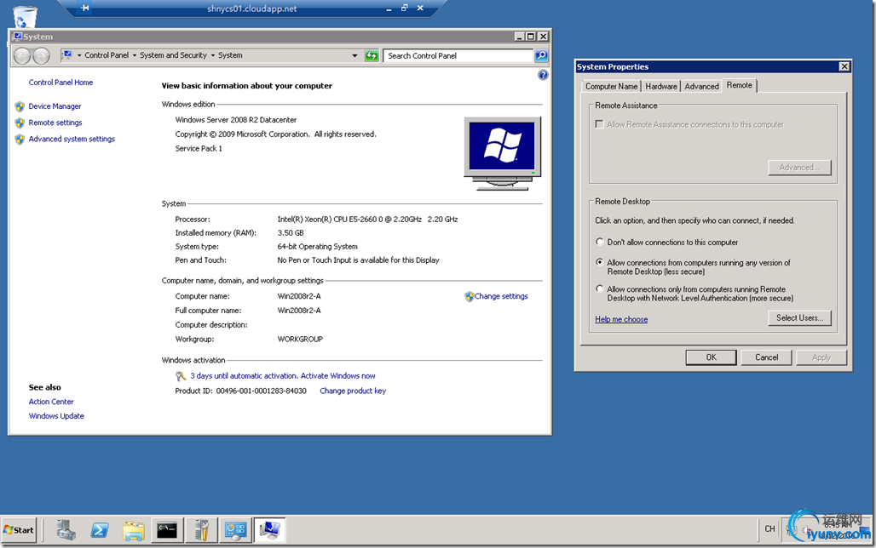Click the computer icon in the address bar
This screenshot has width=876, height=548.
[67, 55]
